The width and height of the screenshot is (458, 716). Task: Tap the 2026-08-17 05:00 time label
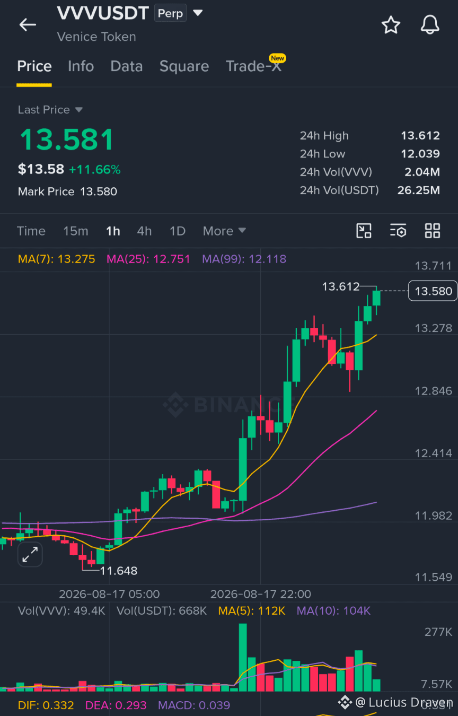[109, 594]
